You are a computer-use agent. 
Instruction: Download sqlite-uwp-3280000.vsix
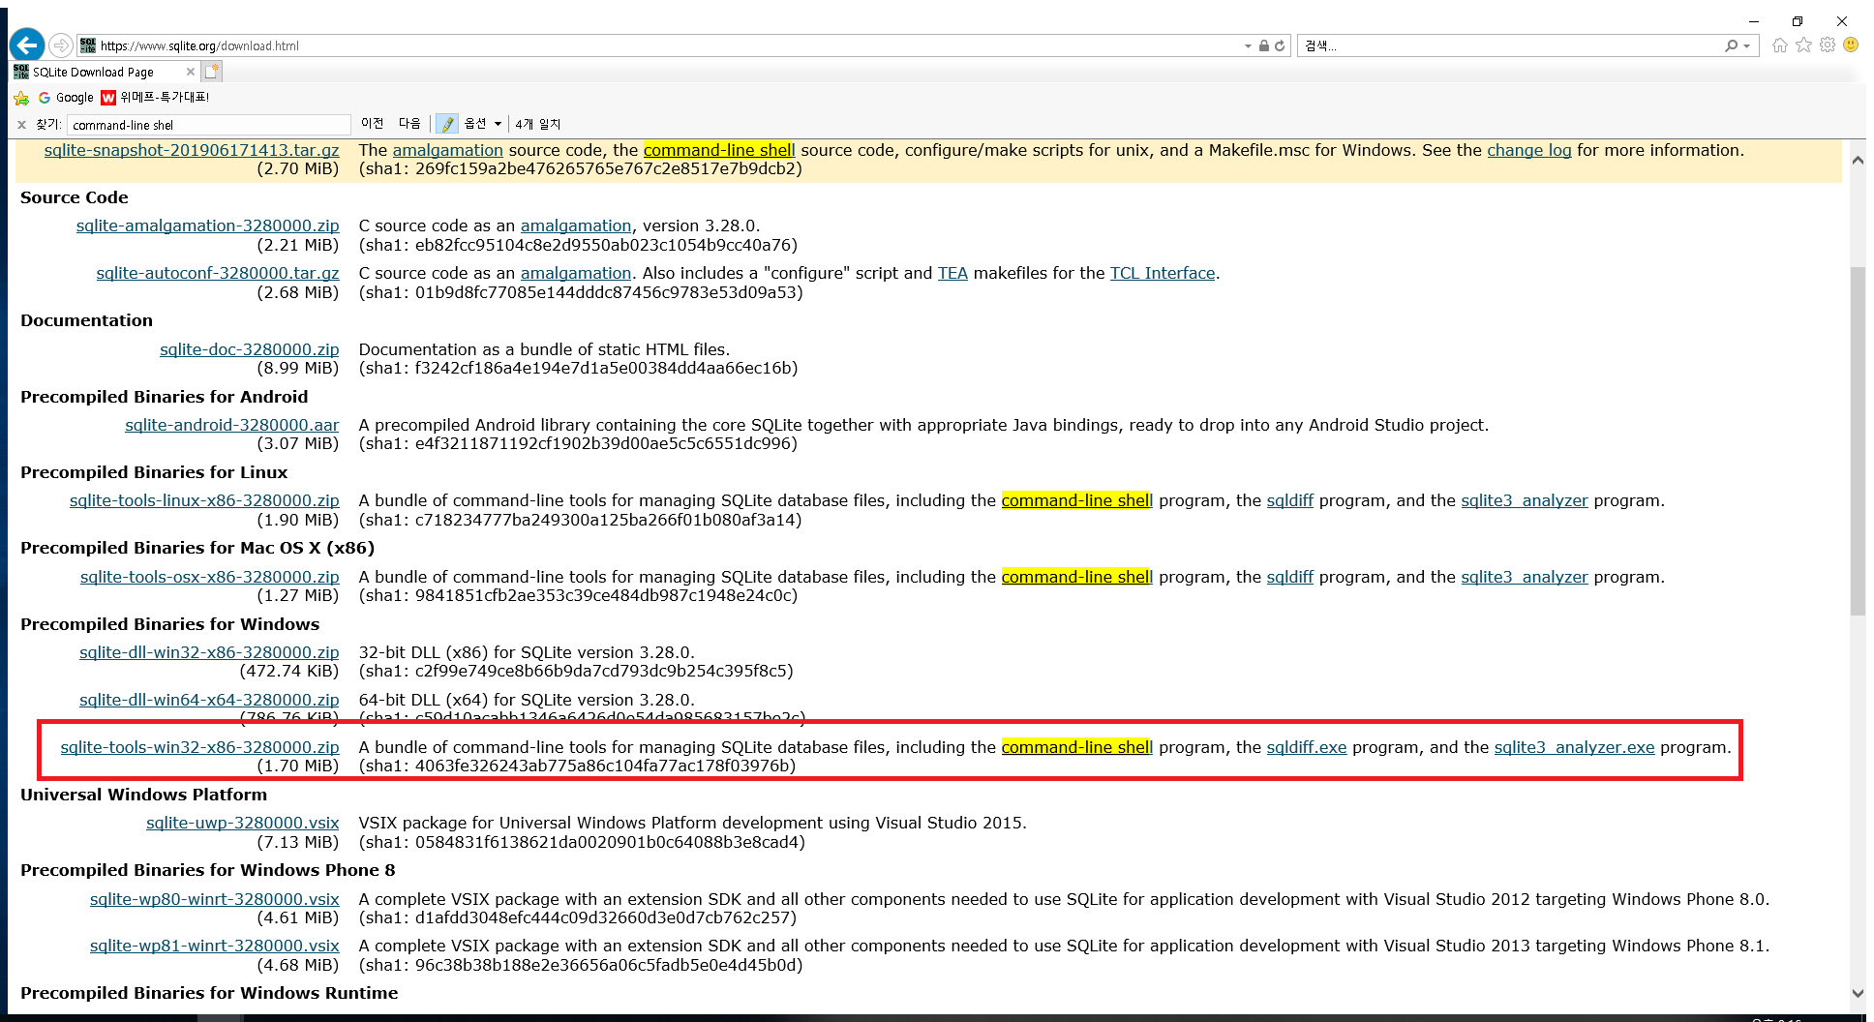pyautogui.click(x=243, y=823)
